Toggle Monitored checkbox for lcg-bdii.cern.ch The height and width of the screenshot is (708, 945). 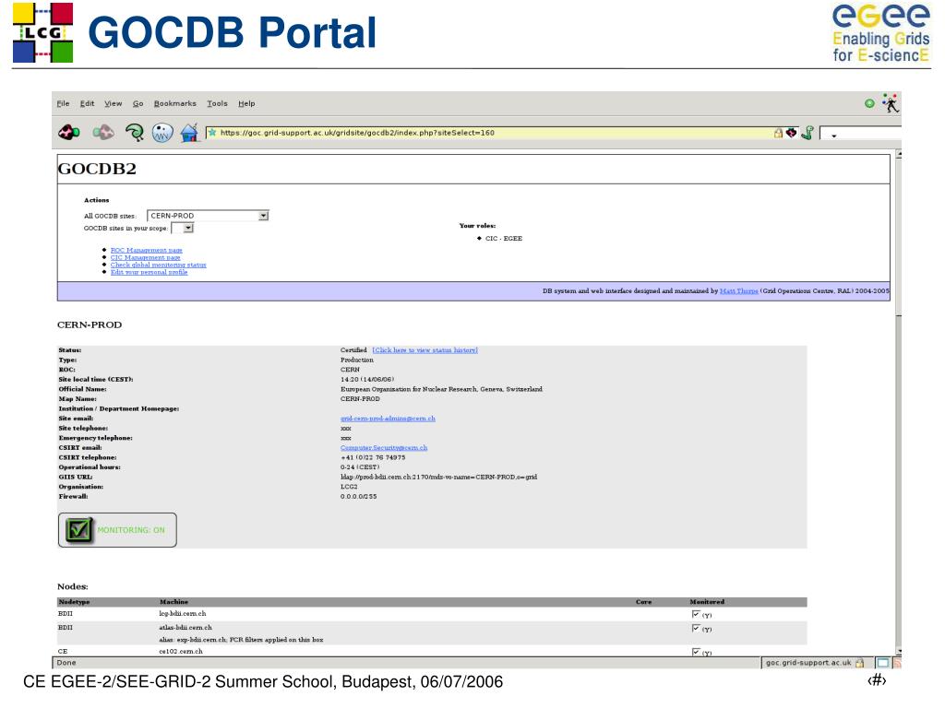click(x=696, y=614)
